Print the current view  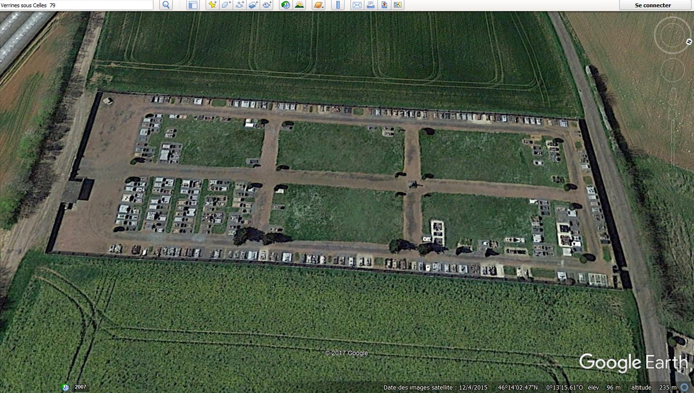tap(371, 5)
